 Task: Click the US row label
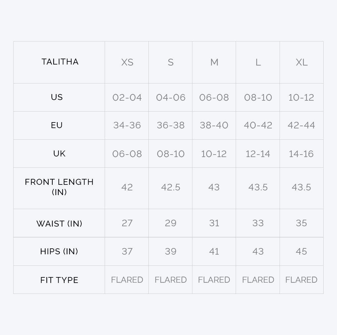coord(57,97)
